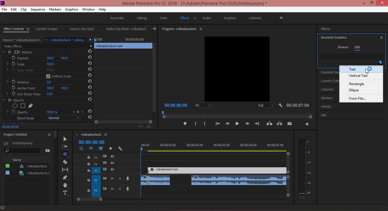Select the Razor tool in the toolbar

(65, 162)
